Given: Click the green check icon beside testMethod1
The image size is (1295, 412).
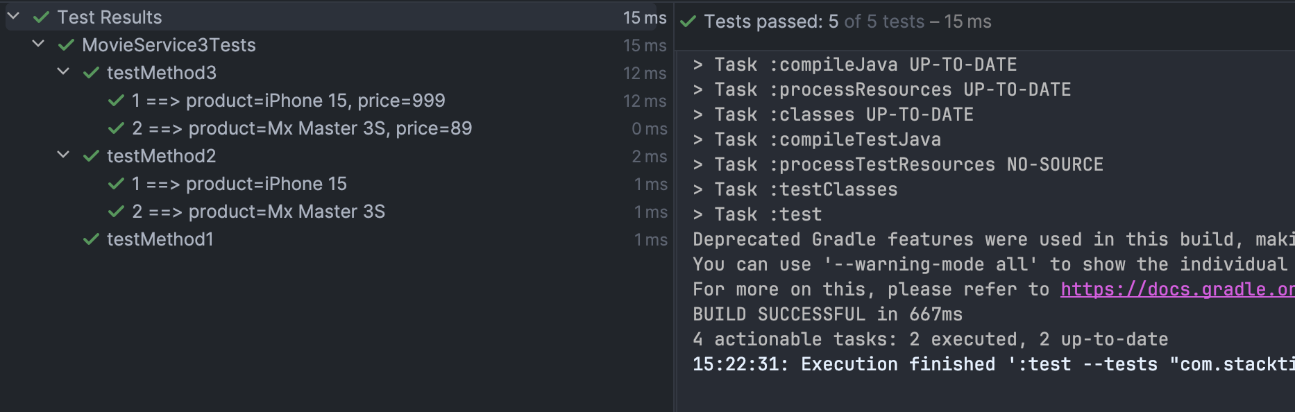Looking at the screenshot, I should click(92, 239).
